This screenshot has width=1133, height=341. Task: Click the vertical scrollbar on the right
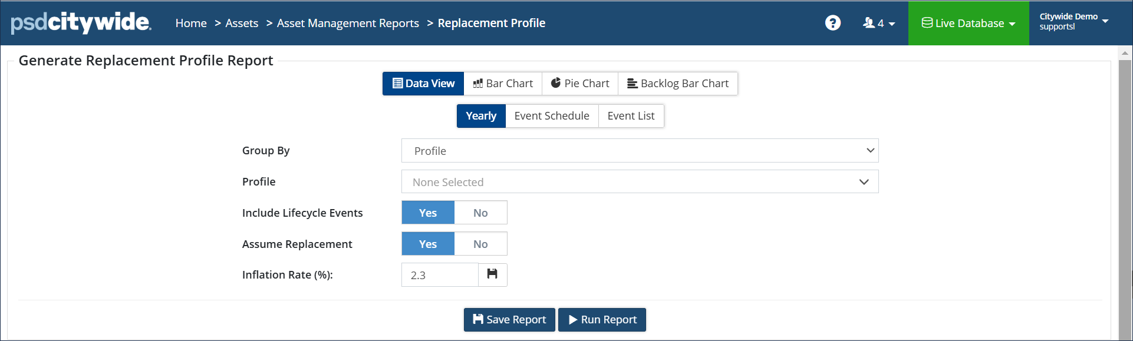1125,194
